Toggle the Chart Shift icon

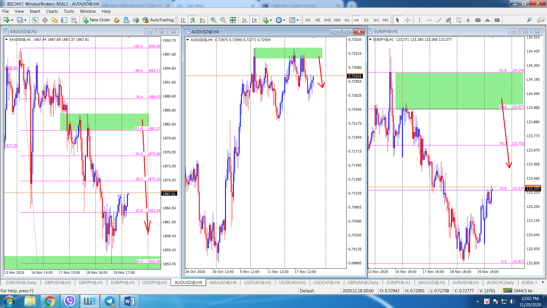coord(254,20)
